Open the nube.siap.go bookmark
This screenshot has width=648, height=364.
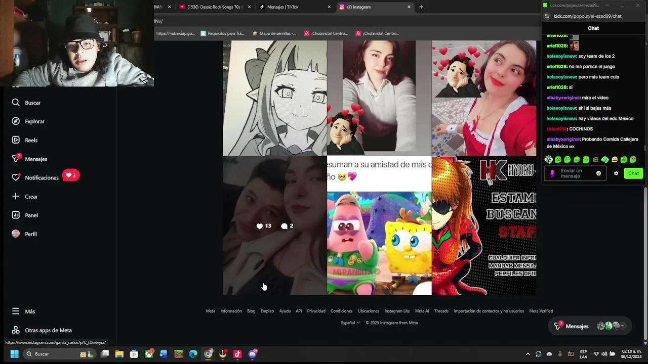coord(176,33)
